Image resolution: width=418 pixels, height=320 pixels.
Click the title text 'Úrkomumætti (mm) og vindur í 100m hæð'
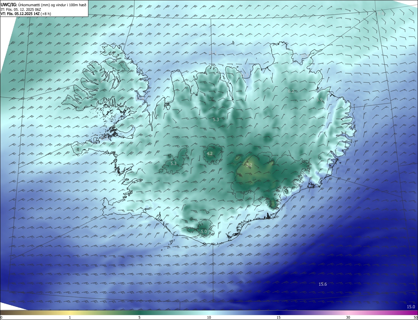(x=52, y=5)
